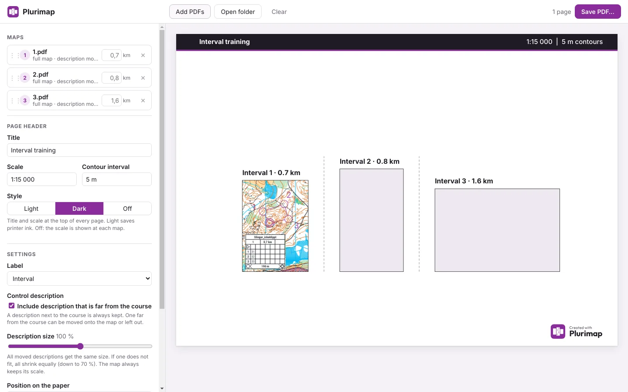Remove 1.pdf from the maps list
Viewport: 628px width, 392px height.
pos(143,55)
